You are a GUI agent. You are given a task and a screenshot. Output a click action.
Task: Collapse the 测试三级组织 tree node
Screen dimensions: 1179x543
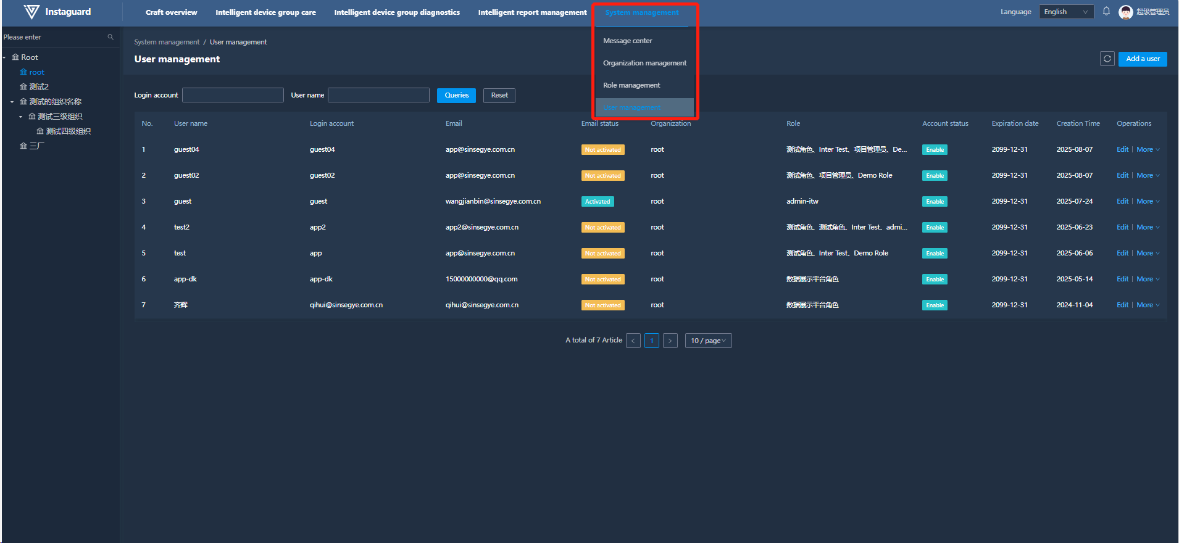click(21, 117)
